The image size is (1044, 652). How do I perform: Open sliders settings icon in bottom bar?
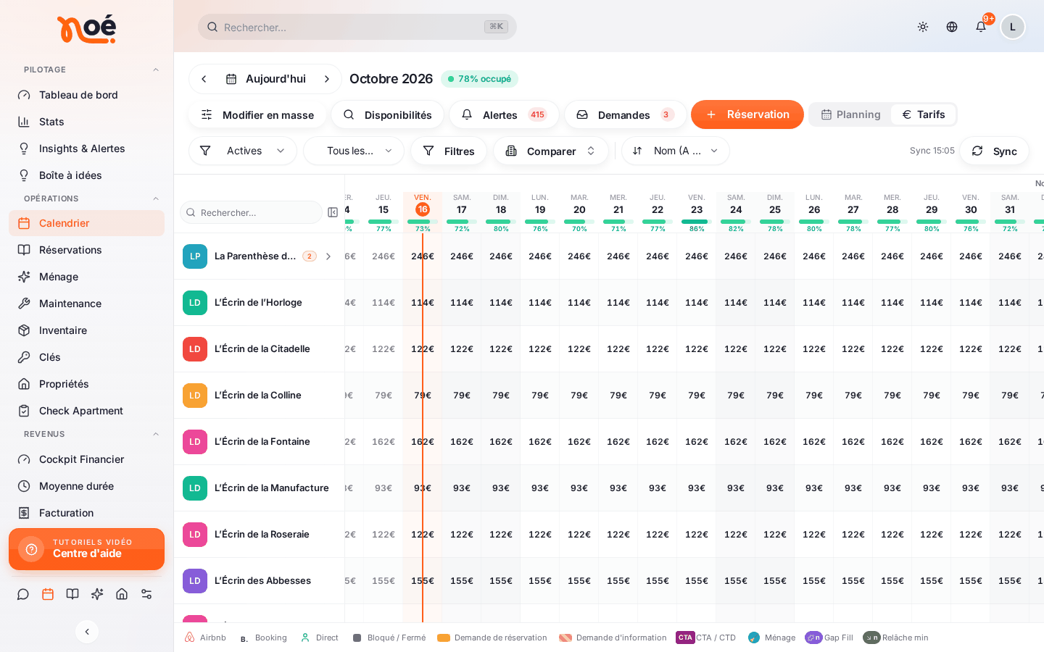(146, 594)
